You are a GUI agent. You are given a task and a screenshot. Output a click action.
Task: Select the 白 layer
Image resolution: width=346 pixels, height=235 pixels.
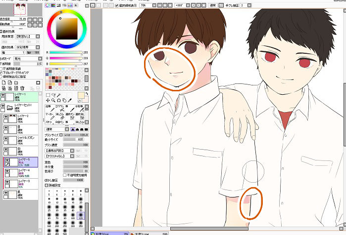(x=20, y=152)
